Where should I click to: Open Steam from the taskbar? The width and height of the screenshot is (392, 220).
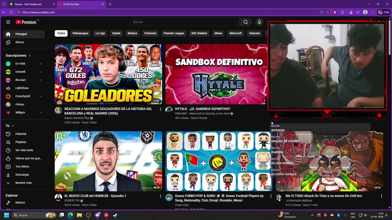click(115, 215)
